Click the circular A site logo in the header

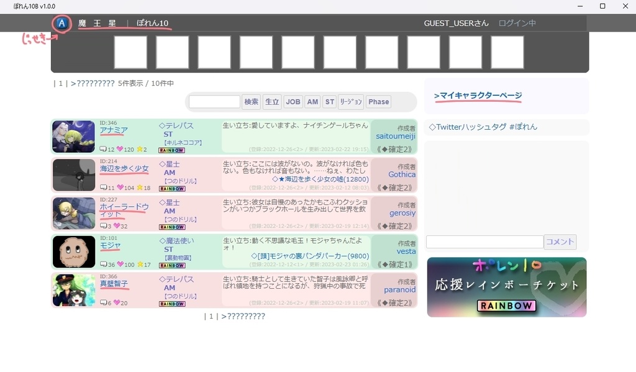tap(61, 23)
